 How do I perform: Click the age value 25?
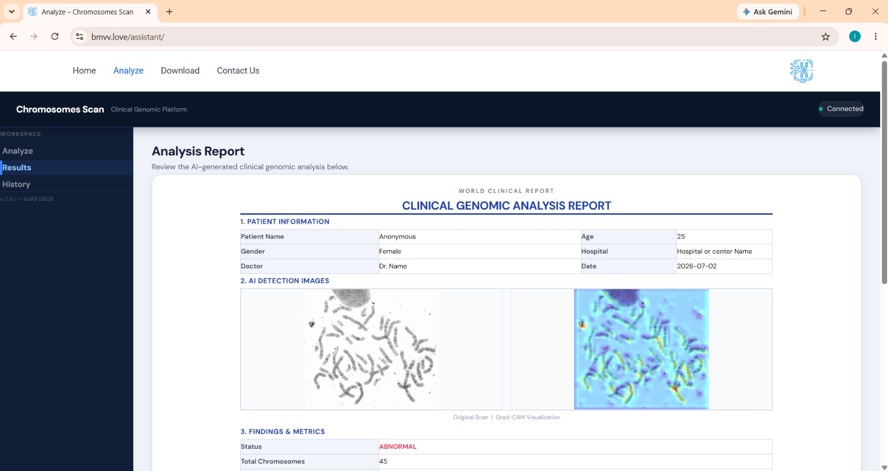click(681, 236)
